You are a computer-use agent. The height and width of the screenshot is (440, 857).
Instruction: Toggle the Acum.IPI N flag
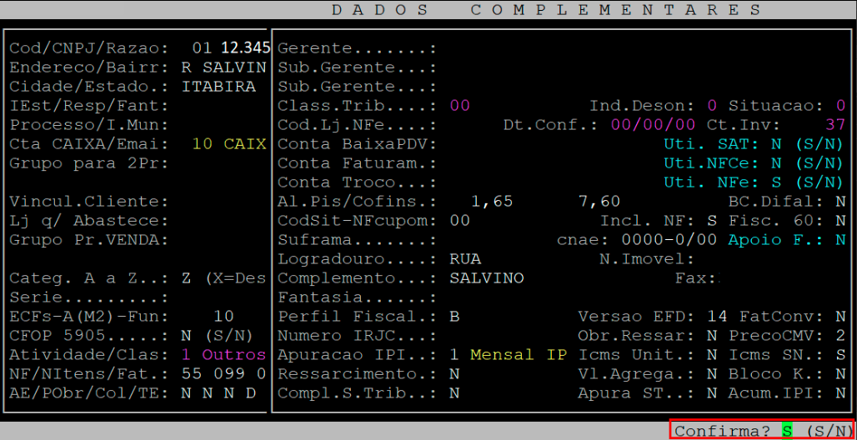[840, 393]
